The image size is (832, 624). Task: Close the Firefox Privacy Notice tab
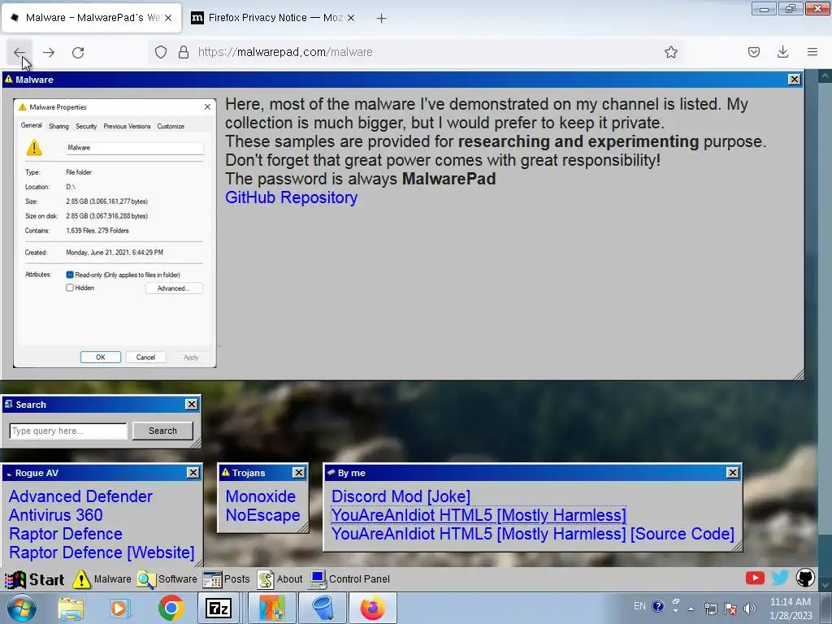[x=351, y=18]
